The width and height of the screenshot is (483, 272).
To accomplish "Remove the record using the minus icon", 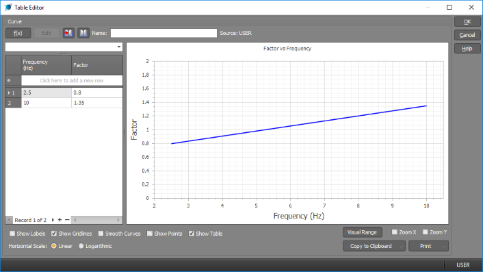I will point(67,220).
